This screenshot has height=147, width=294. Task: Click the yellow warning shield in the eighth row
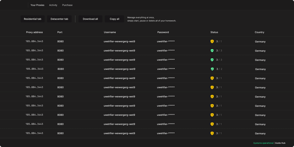tap(212, 106)
